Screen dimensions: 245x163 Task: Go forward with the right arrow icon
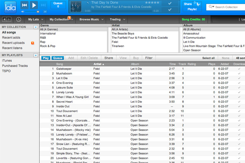(x=9, y=19)
